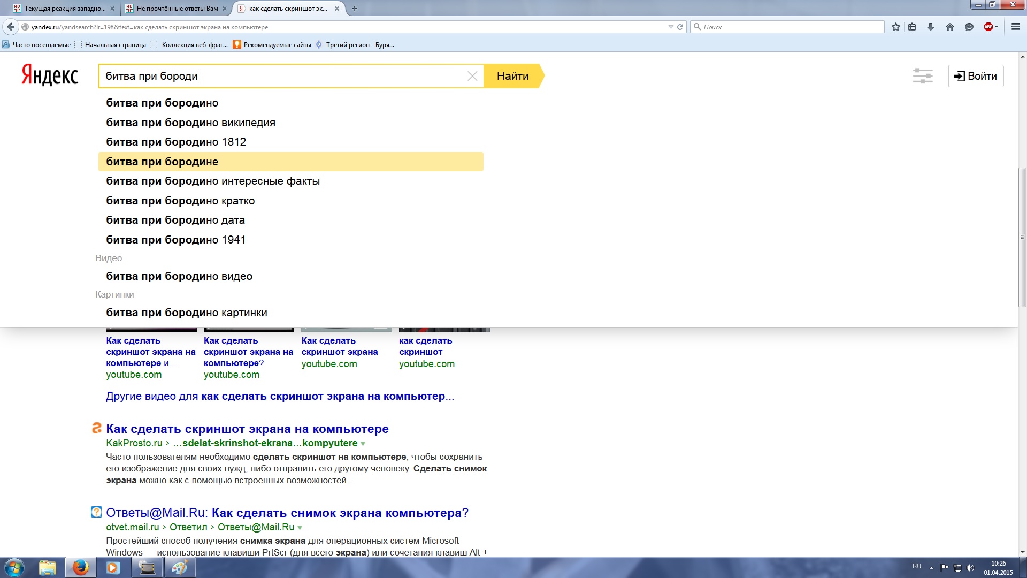Choose suggestion 'битва при бородино википедия'
The image size is (1027, 578).
(290, 123)
